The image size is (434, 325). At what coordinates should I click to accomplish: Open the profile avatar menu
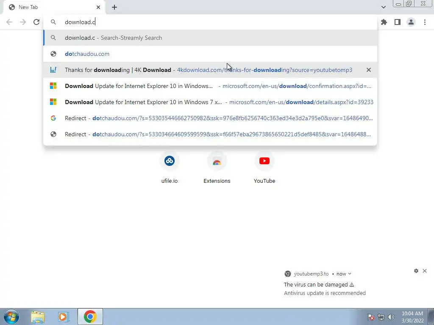coord(411,22)
